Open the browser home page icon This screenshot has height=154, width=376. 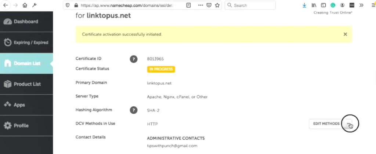pos(25,5)
